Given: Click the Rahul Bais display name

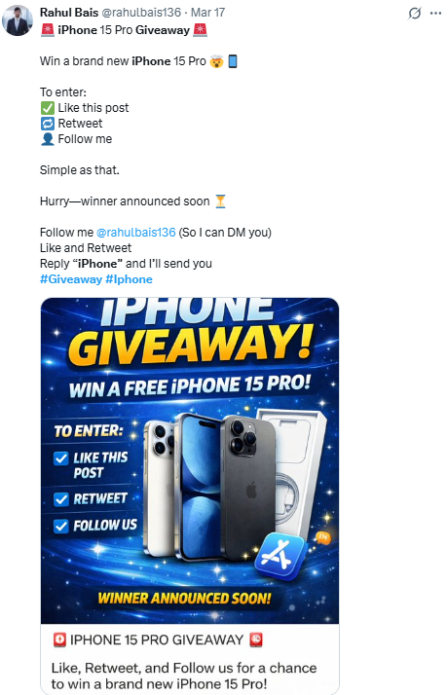Looking at the screenshot, I should click(x=69, y=13).
